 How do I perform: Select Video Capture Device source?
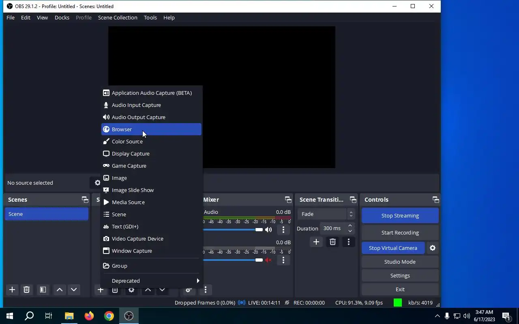151,239
